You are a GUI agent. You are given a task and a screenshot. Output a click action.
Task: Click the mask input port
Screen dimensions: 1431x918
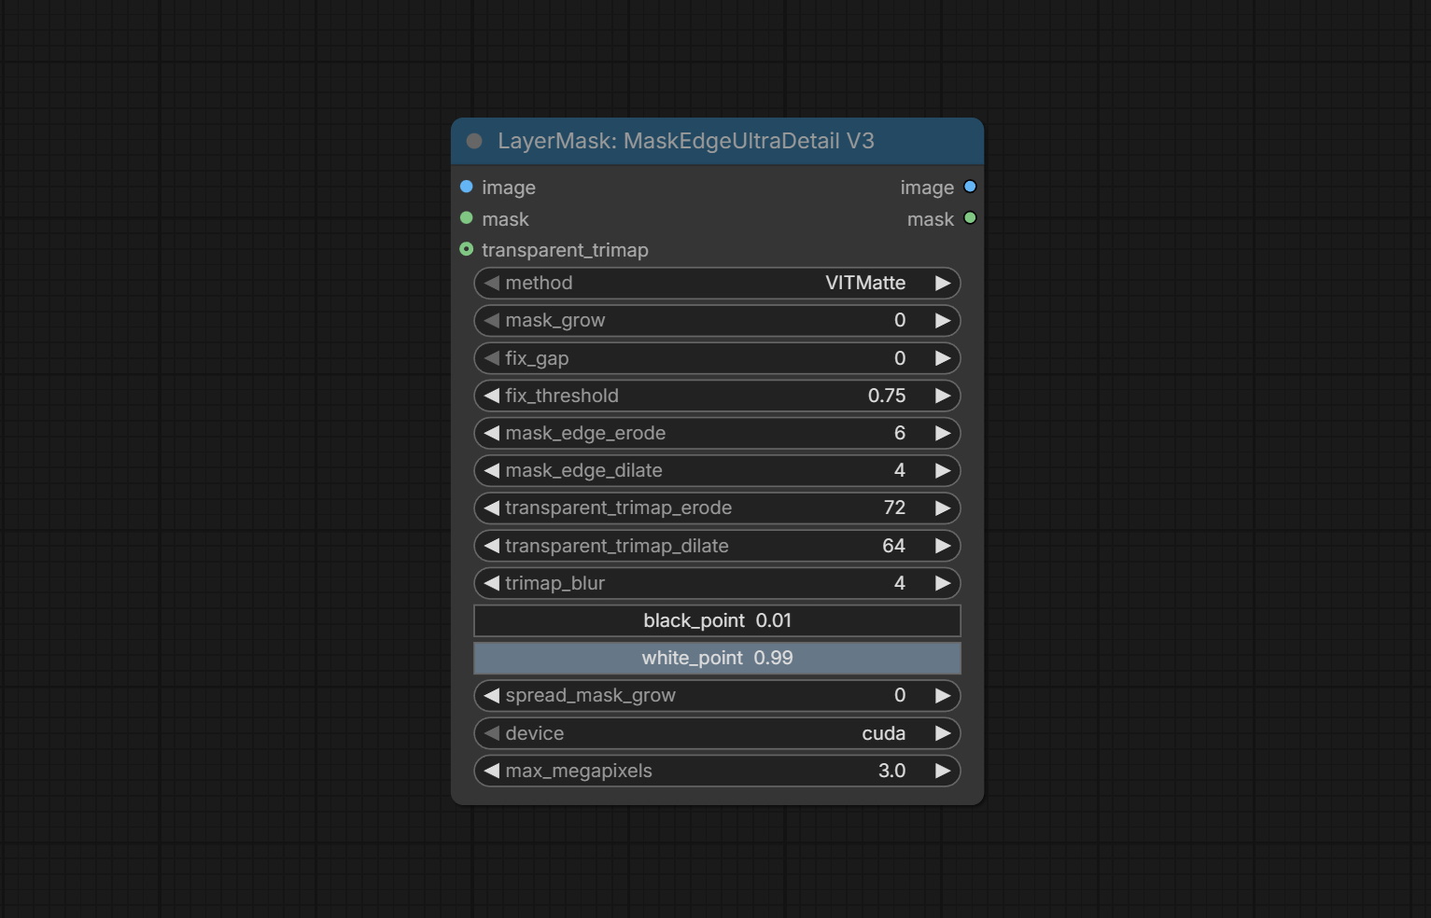(x=467, y=218)
